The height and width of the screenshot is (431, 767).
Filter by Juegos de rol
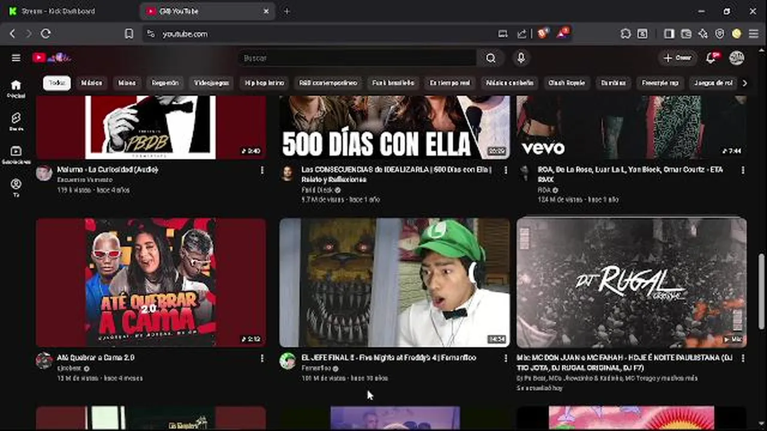coord(713,83)
